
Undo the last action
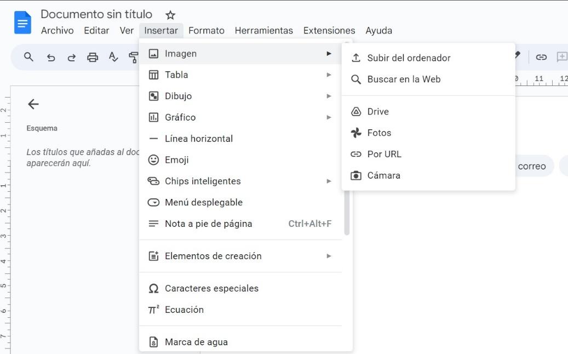click(x=51, y=56)
